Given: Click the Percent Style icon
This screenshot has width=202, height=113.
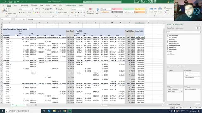Looking at the screenshot, I should click(x=76, y=13).
